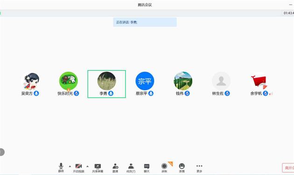
Task: Click 余宇帆's network signal bars
Action: (x=271, y=93)
